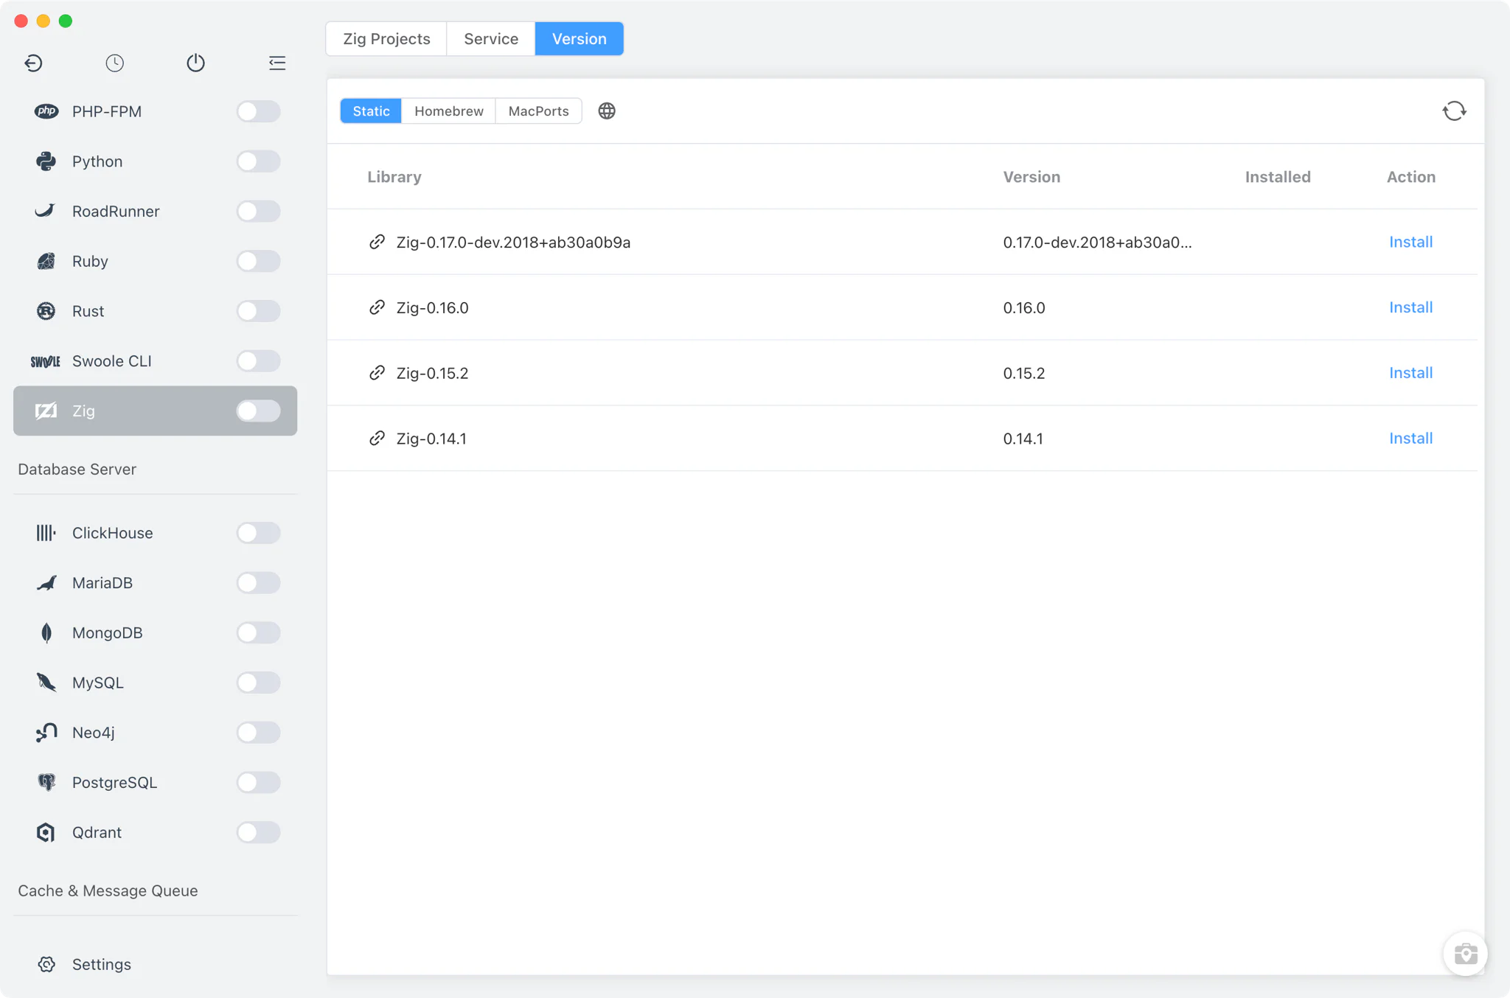Viewport: 1510px width, 998px height.
Task: Click the PostgreSQL elephant icon
Action: click(x=46, y=782)
